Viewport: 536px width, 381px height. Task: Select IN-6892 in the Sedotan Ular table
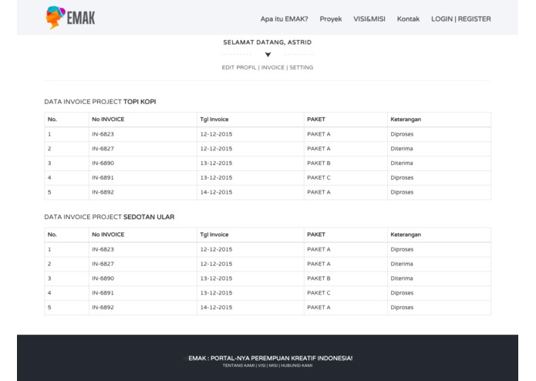(103, 307)
